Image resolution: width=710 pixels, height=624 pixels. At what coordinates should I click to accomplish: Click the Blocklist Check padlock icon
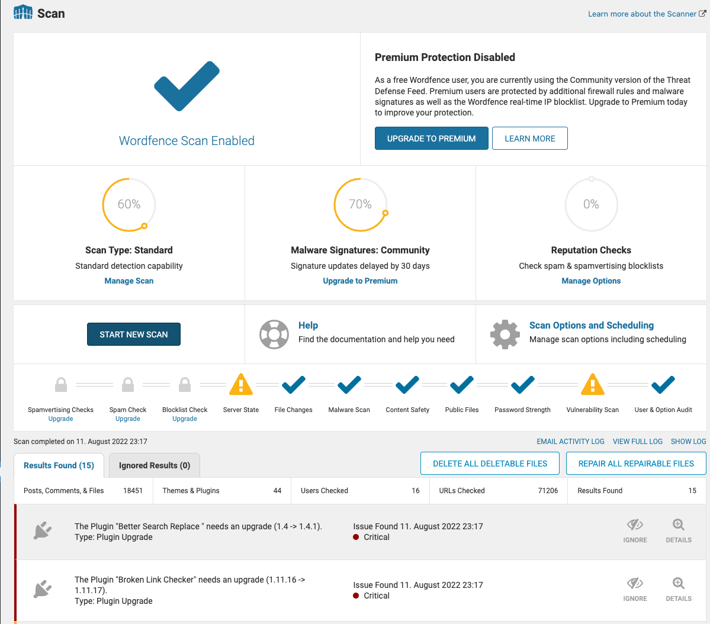tap(184, 384)
